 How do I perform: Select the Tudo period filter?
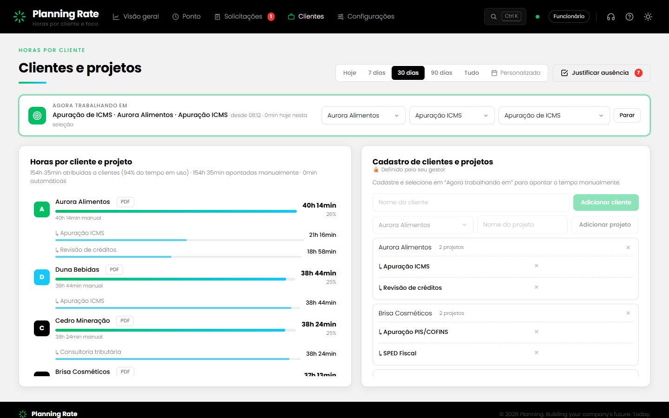tap(472, 73)
